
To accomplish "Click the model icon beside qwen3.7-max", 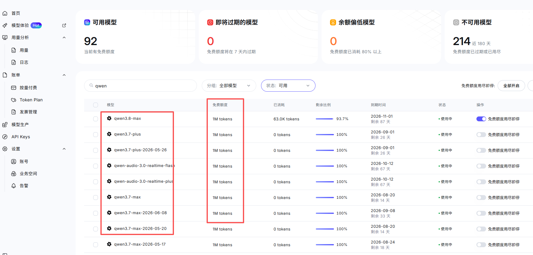I will (109, 197).
